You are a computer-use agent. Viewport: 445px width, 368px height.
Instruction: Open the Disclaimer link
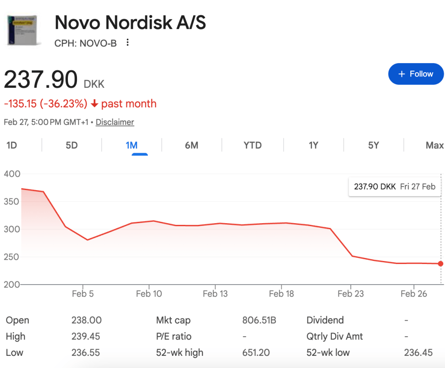115,122
